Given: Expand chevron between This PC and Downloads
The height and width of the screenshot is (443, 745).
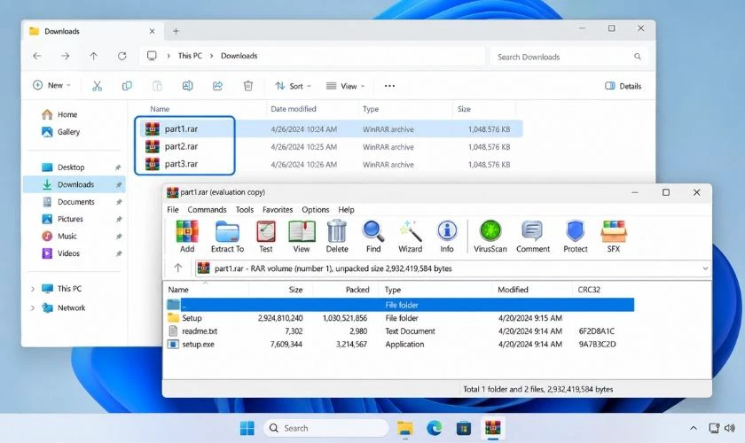Looking at the screenshot, I should (212, 56).
